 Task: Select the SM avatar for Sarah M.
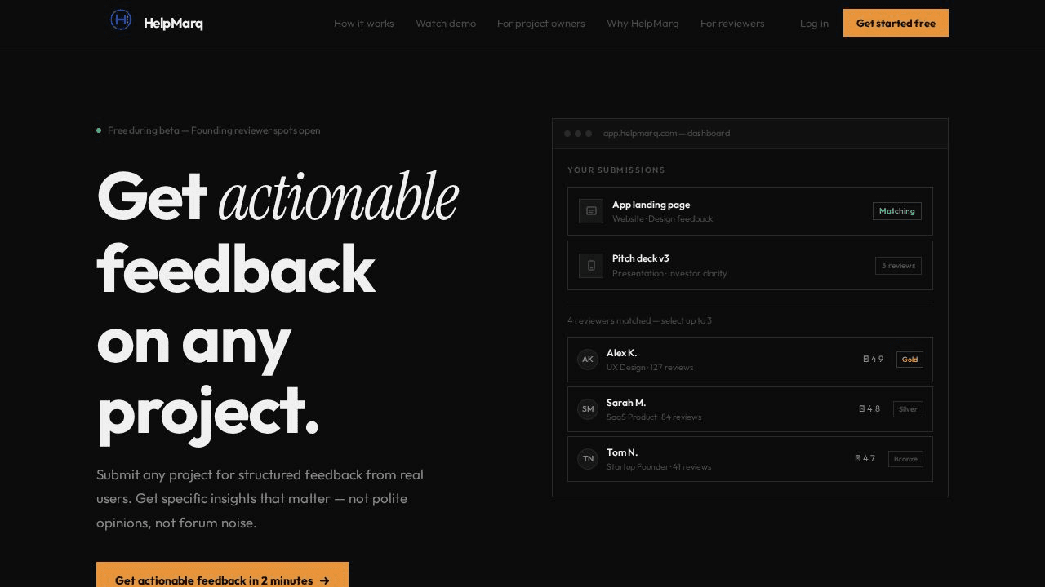pos(588,409)
